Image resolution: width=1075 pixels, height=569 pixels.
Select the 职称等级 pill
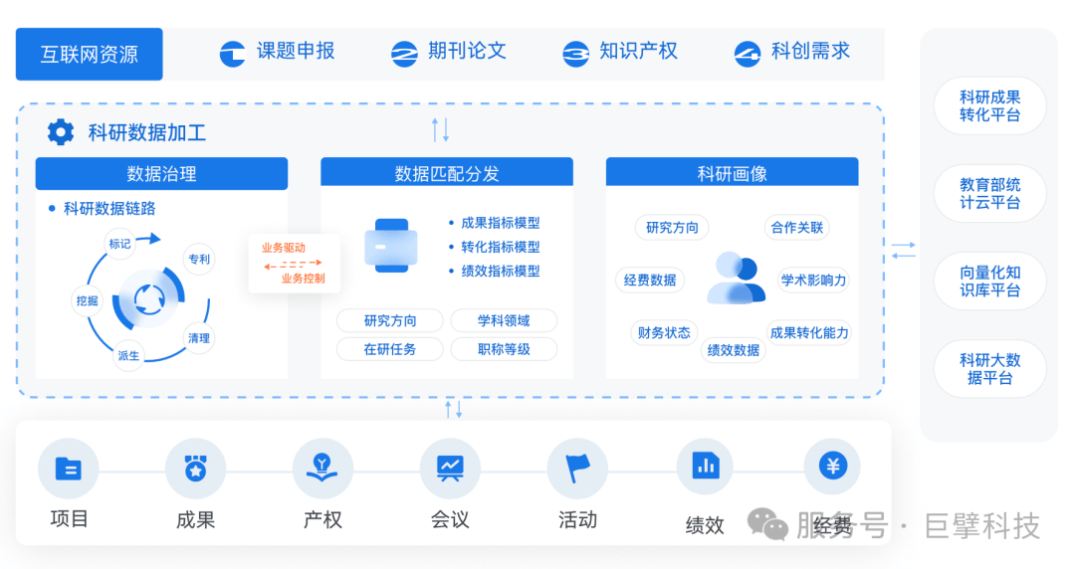pos(504,349)
